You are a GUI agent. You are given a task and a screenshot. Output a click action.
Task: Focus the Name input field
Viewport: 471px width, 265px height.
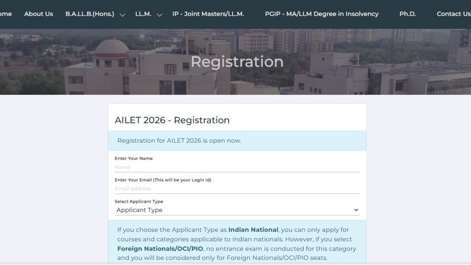click(x=237, y=167)
